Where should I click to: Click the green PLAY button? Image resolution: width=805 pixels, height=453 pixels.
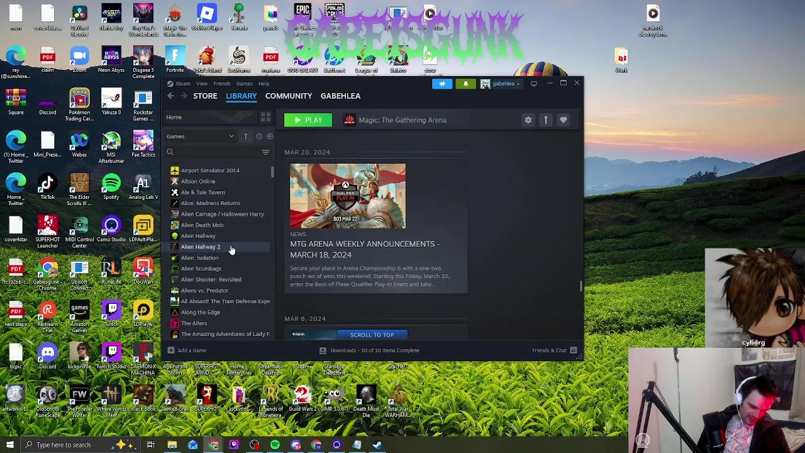[x=308, y=120]
